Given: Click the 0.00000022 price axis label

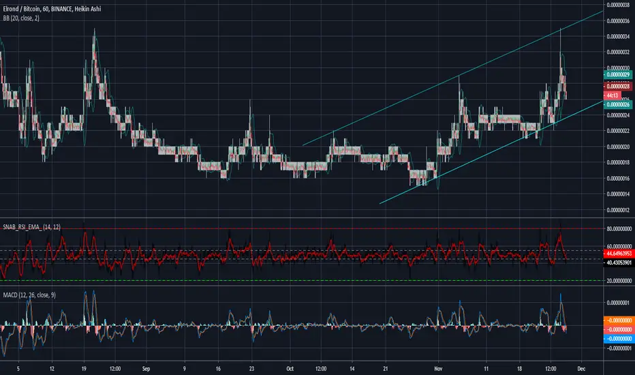Looking at the screenshot, I should (618, 131).
